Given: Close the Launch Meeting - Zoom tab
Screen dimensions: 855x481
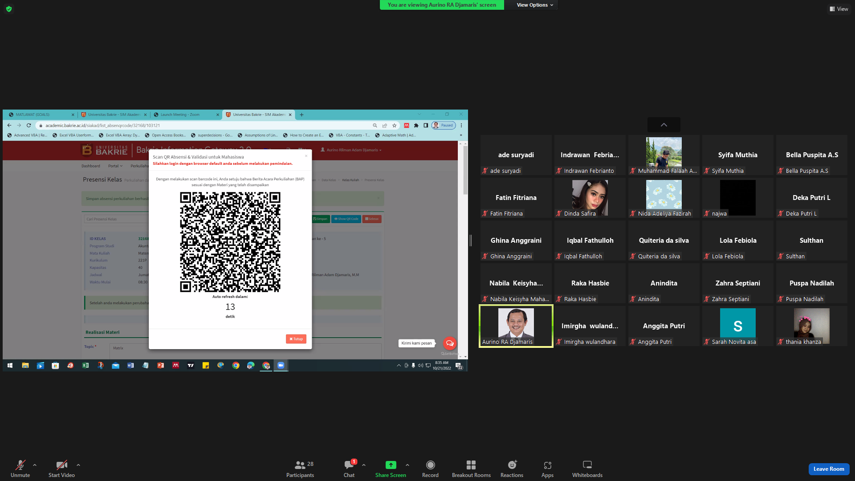Looking at the screenshot, I should (218, 115).
